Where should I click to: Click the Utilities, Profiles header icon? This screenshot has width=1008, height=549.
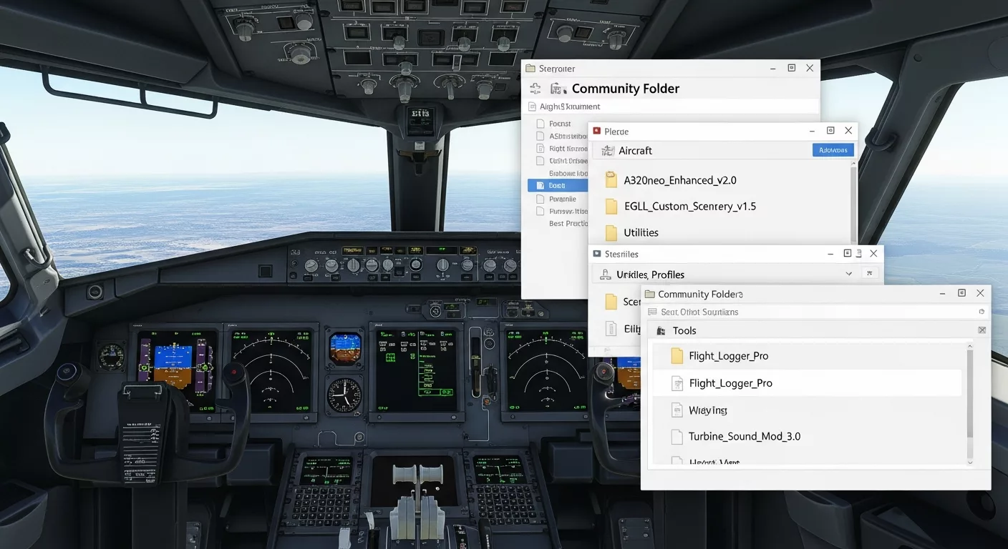pyautogui.click(x=605, y=274)
